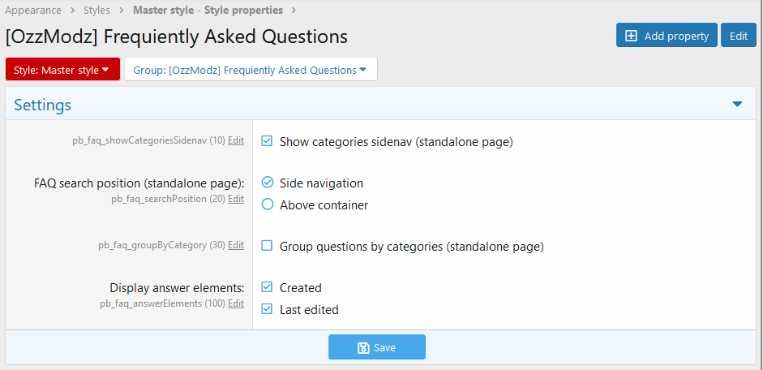The image size is (763, 370).
Task: Open Styles breadcrumb link
Action: [x=96, y=11]
